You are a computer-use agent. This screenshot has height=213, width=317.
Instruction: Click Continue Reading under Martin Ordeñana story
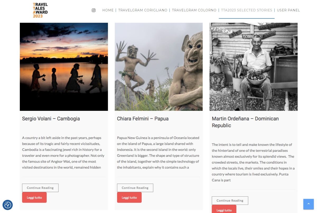(x=230, y=201)
